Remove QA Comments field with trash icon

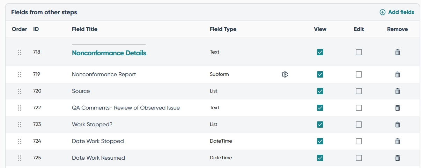click(397, 108)
